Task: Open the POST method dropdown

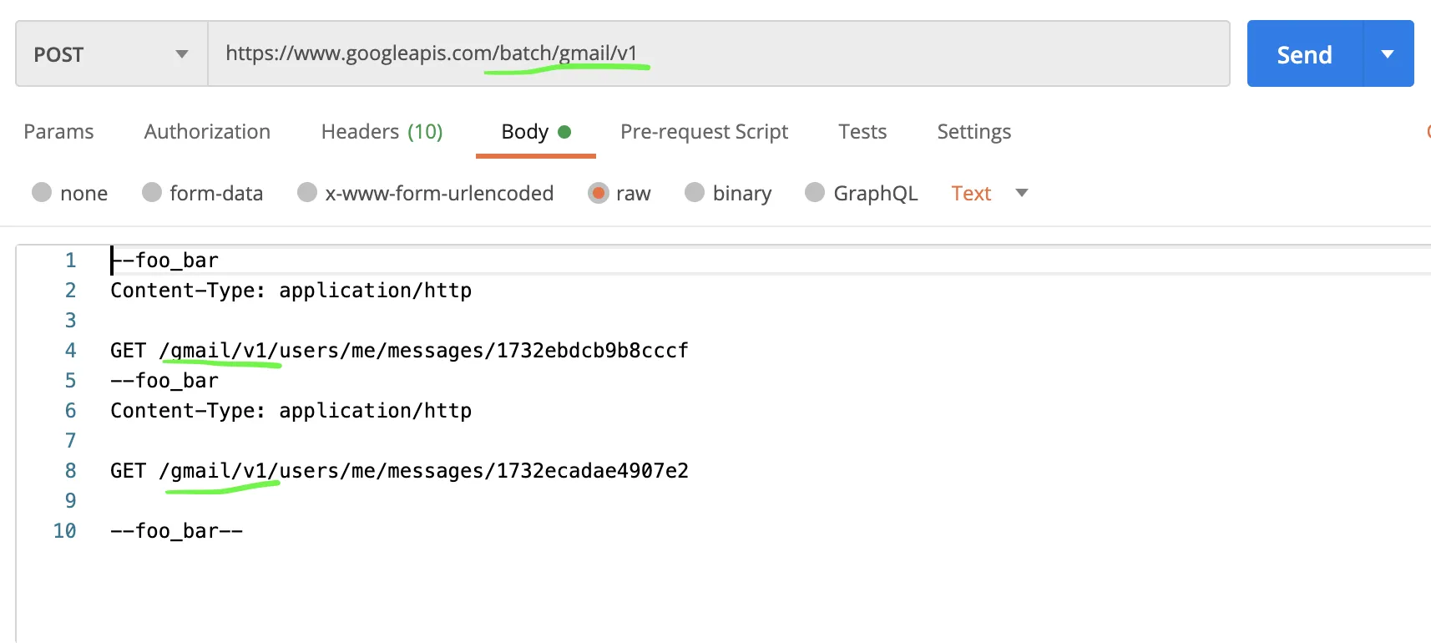Action: coord(111,54)
